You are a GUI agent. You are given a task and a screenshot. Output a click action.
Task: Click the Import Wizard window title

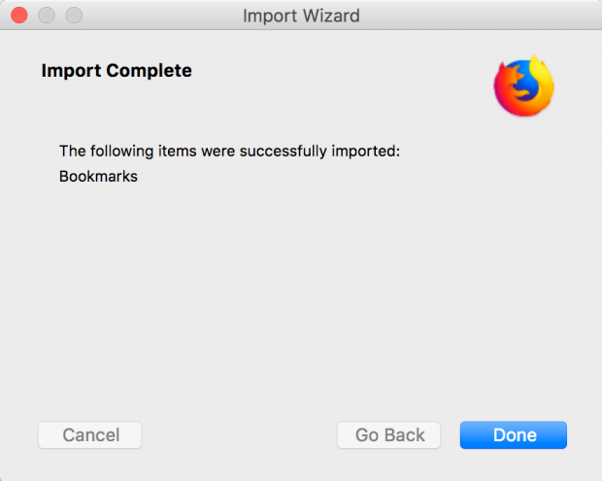pyautogui.click(x=300, y=16)
